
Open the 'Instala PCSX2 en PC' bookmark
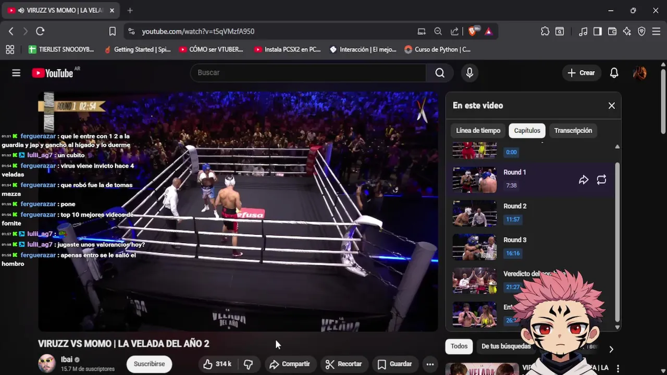(x=287, y=49)
